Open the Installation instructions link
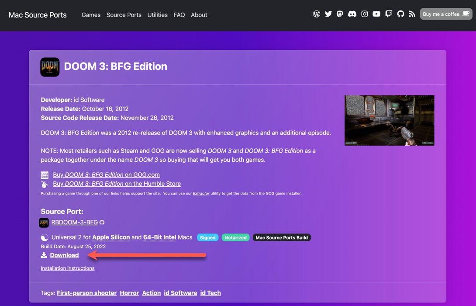 pos(68,268)
